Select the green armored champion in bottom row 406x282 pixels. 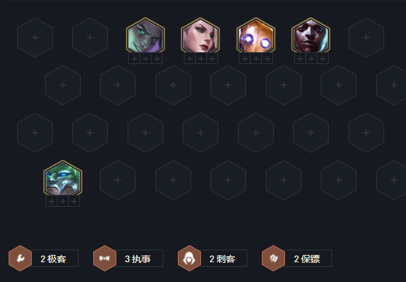pyautogui.click(x=63, y=178)
